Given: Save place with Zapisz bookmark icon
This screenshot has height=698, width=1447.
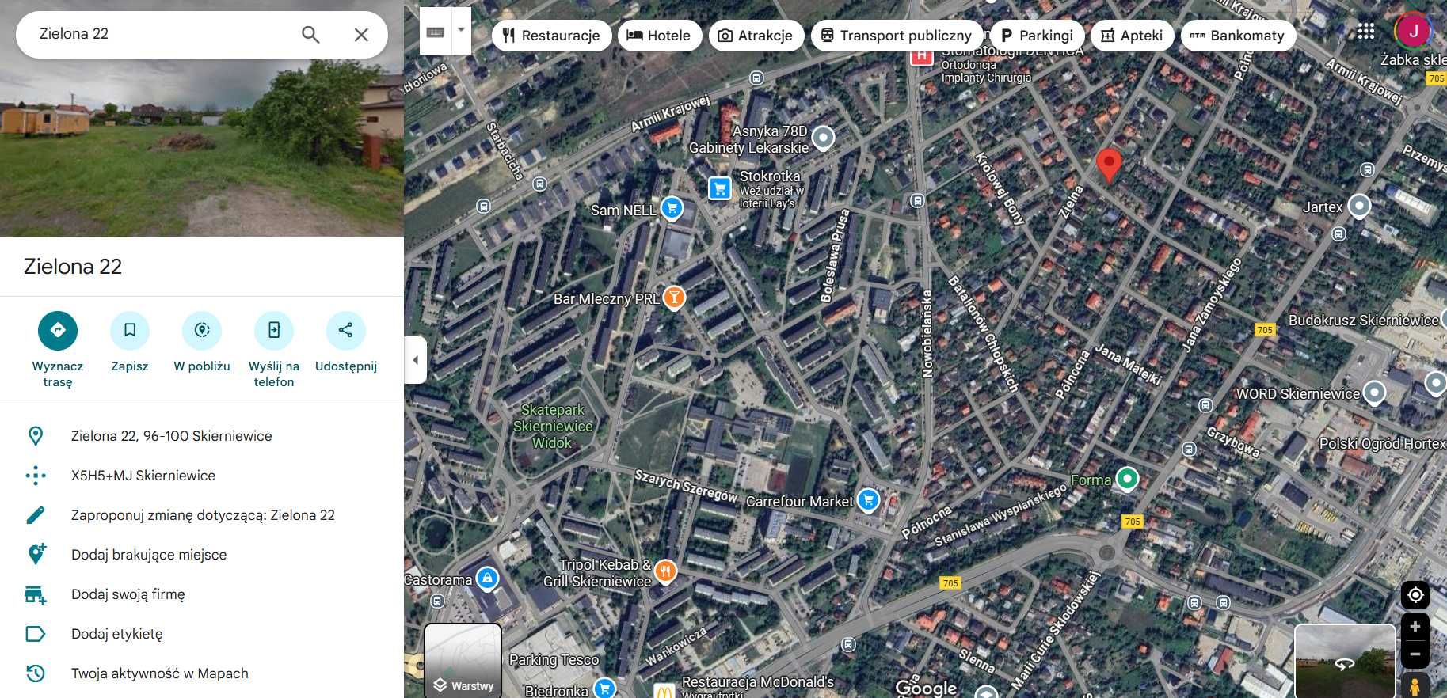Looking at the screenshot, I should coord(130,330).
